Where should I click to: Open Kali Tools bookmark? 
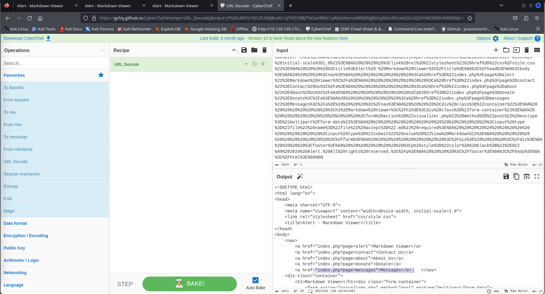click(x=44, y=29)
